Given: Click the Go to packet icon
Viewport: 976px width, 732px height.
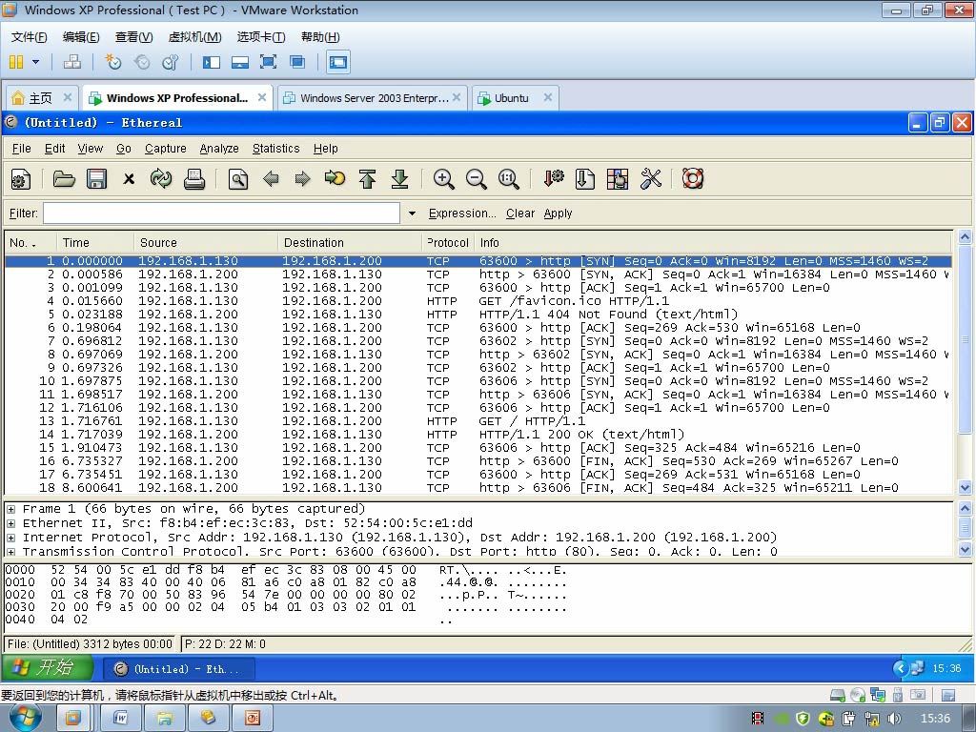Looking at the screenshot, I should click(x=335, y=180).
